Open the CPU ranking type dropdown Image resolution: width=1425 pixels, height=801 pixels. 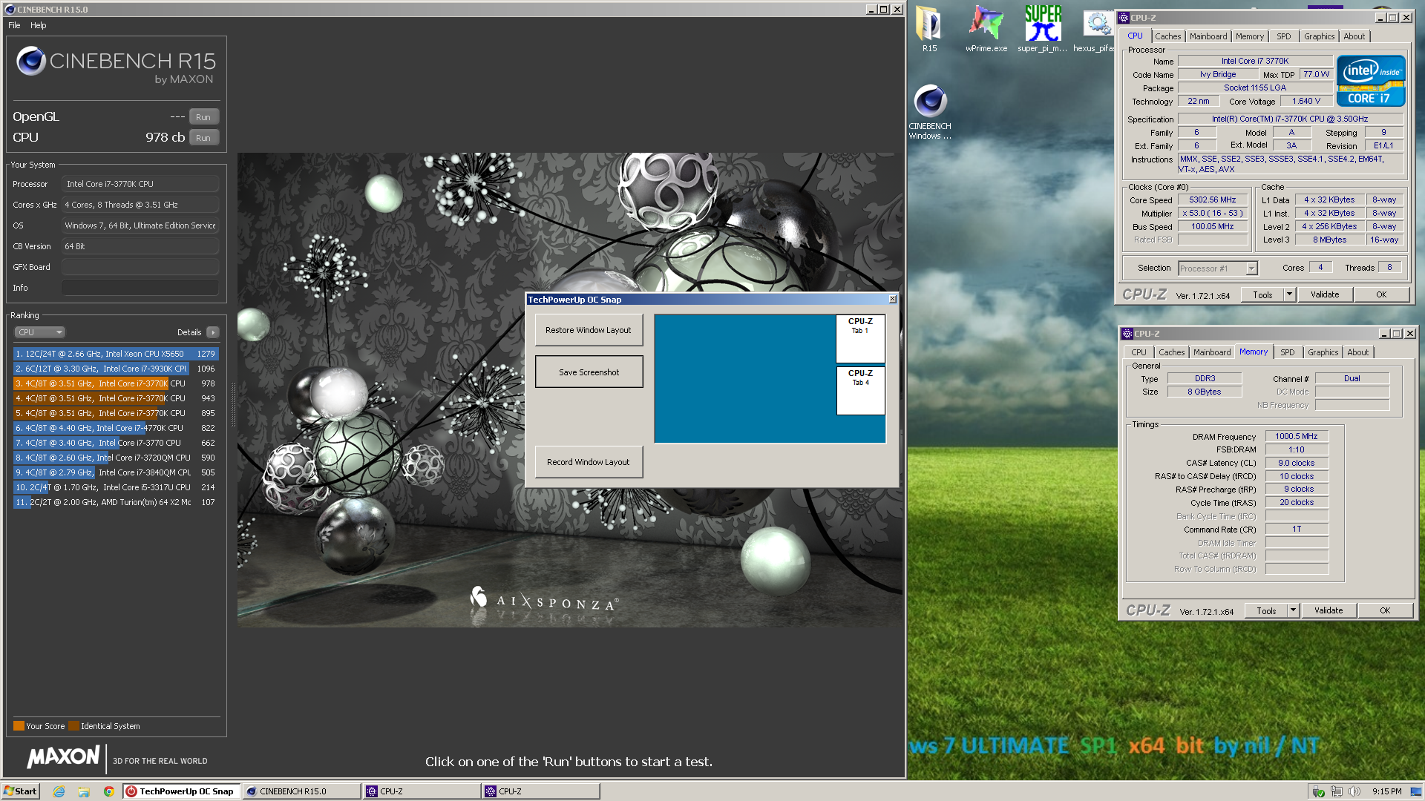point(41,332)
